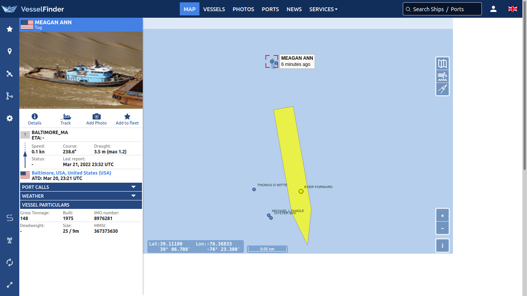
Task: Open the VESSELS menu item
Action: click(x=214, y=9)
